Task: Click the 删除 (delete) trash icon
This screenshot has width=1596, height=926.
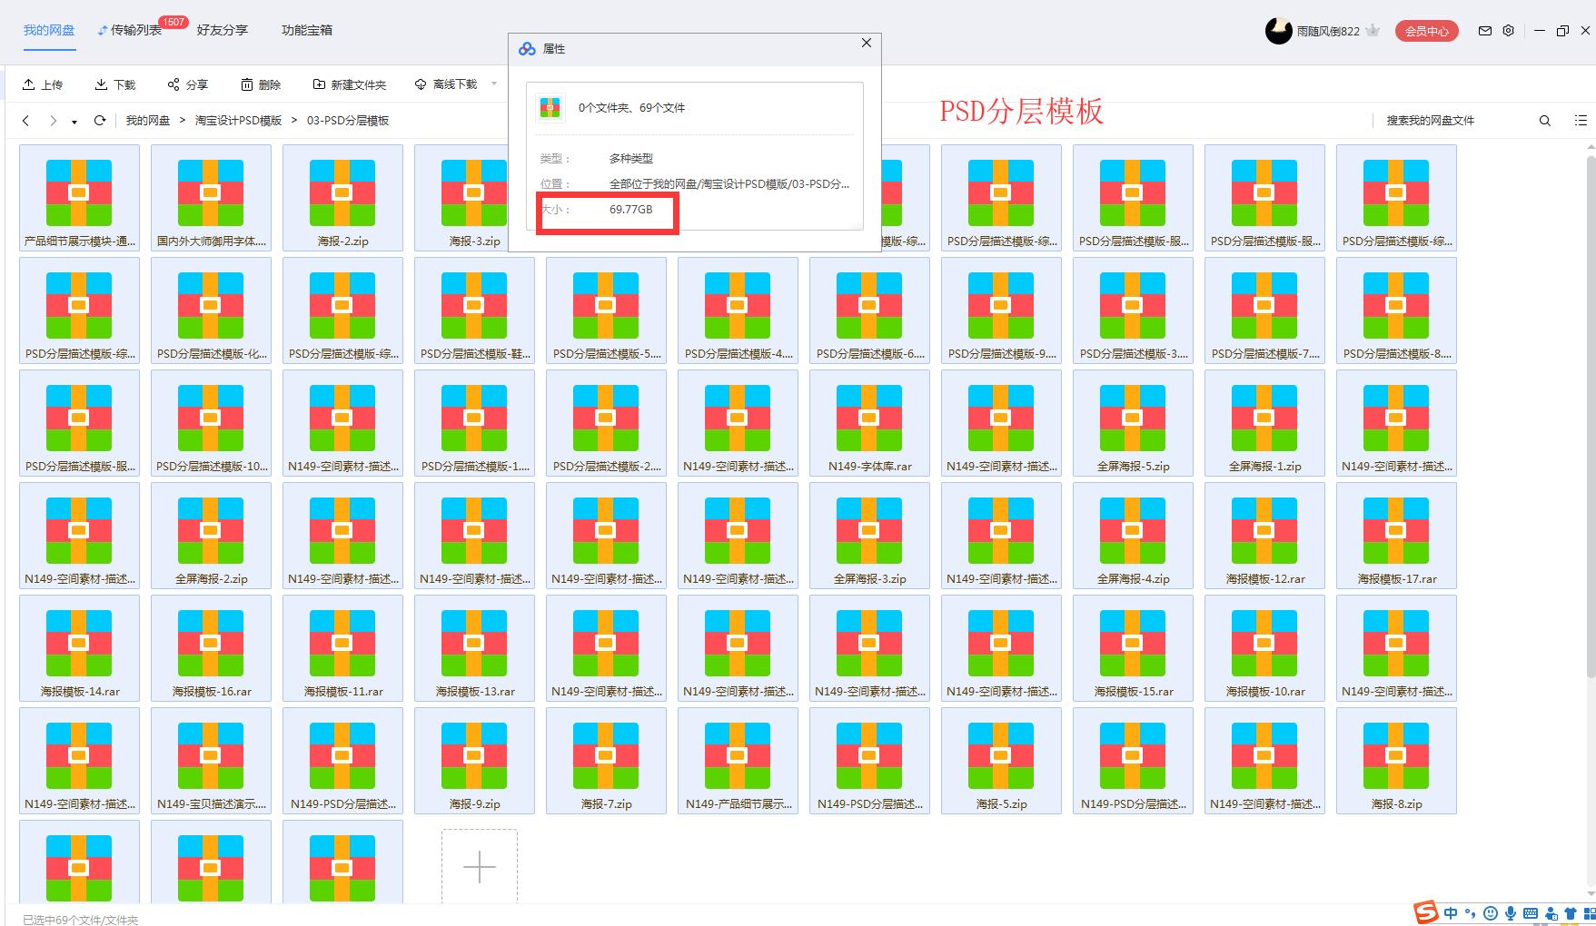Action: (x=246, y=84)
